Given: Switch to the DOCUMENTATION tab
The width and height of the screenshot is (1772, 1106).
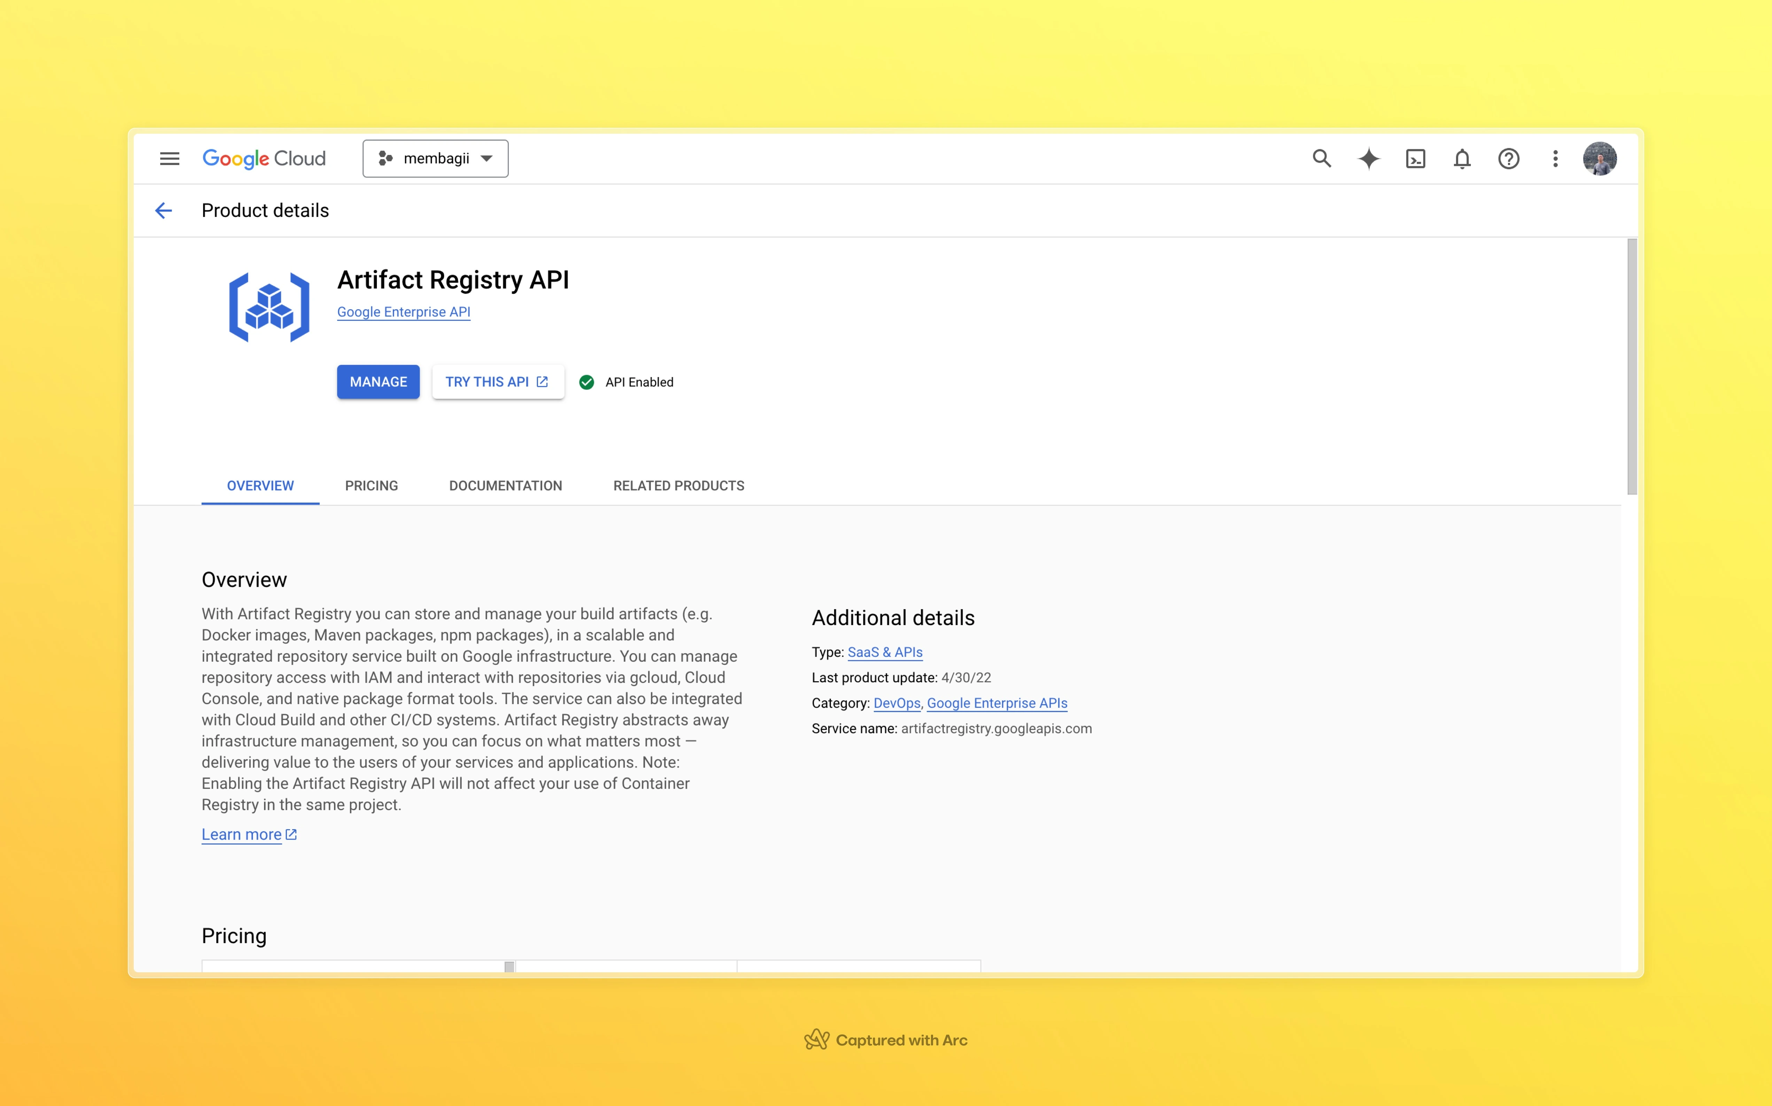Looking at the screenshot, I should [x=505, y=486].
